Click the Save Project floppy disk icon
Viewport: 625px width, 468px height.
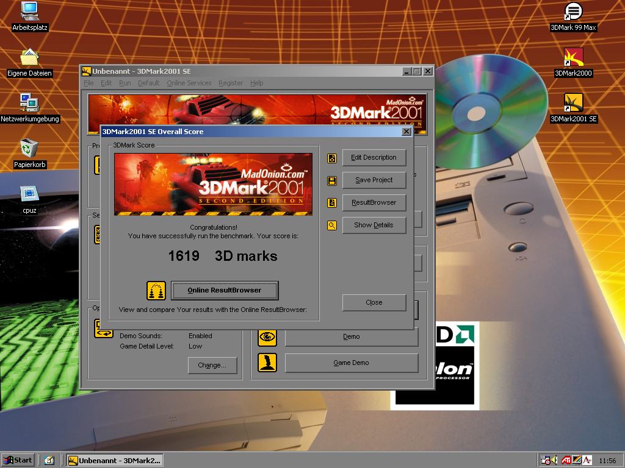(x=332, y=181)
